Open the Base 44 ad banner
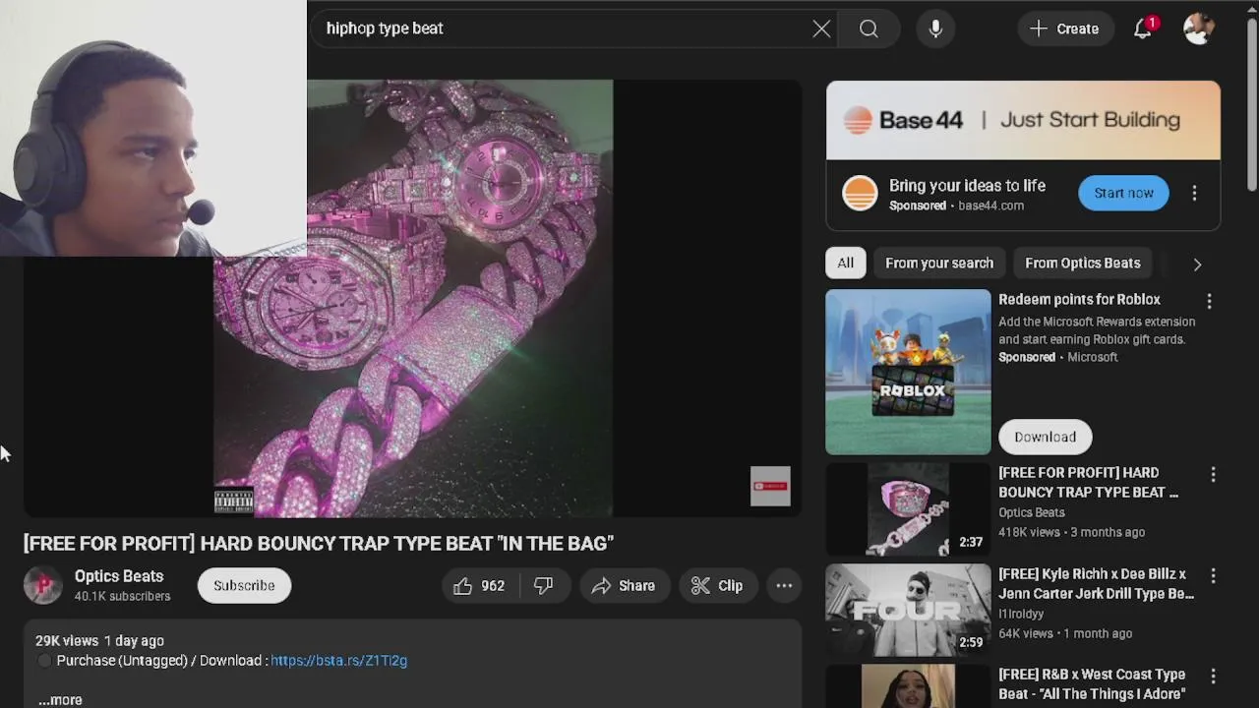Screen dimensions: 1259x708 coord(1023,120)
